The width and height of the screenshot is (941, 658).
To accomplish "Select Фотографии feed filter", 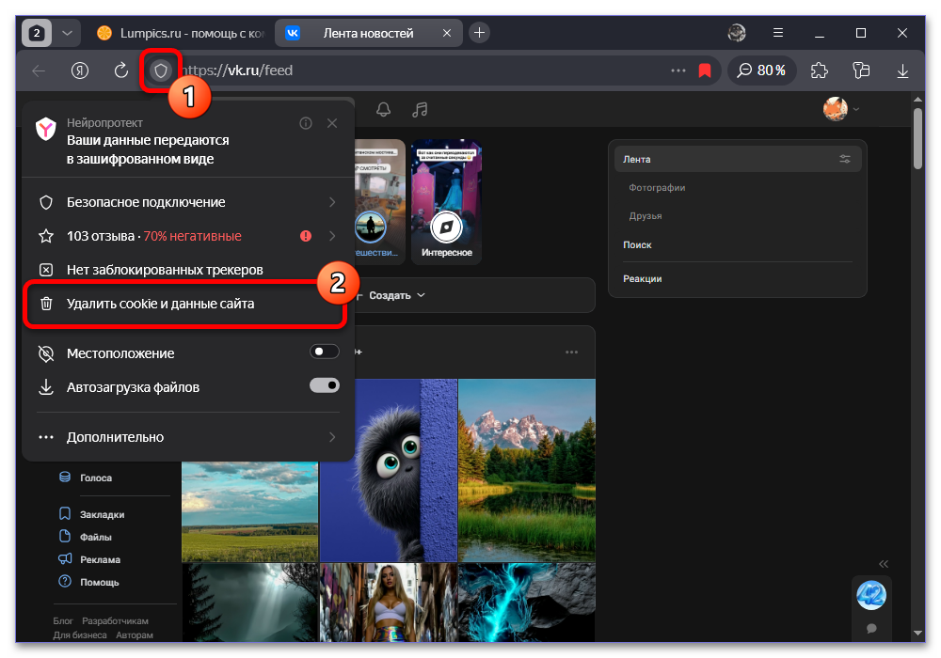I will [x=657, y=188].
